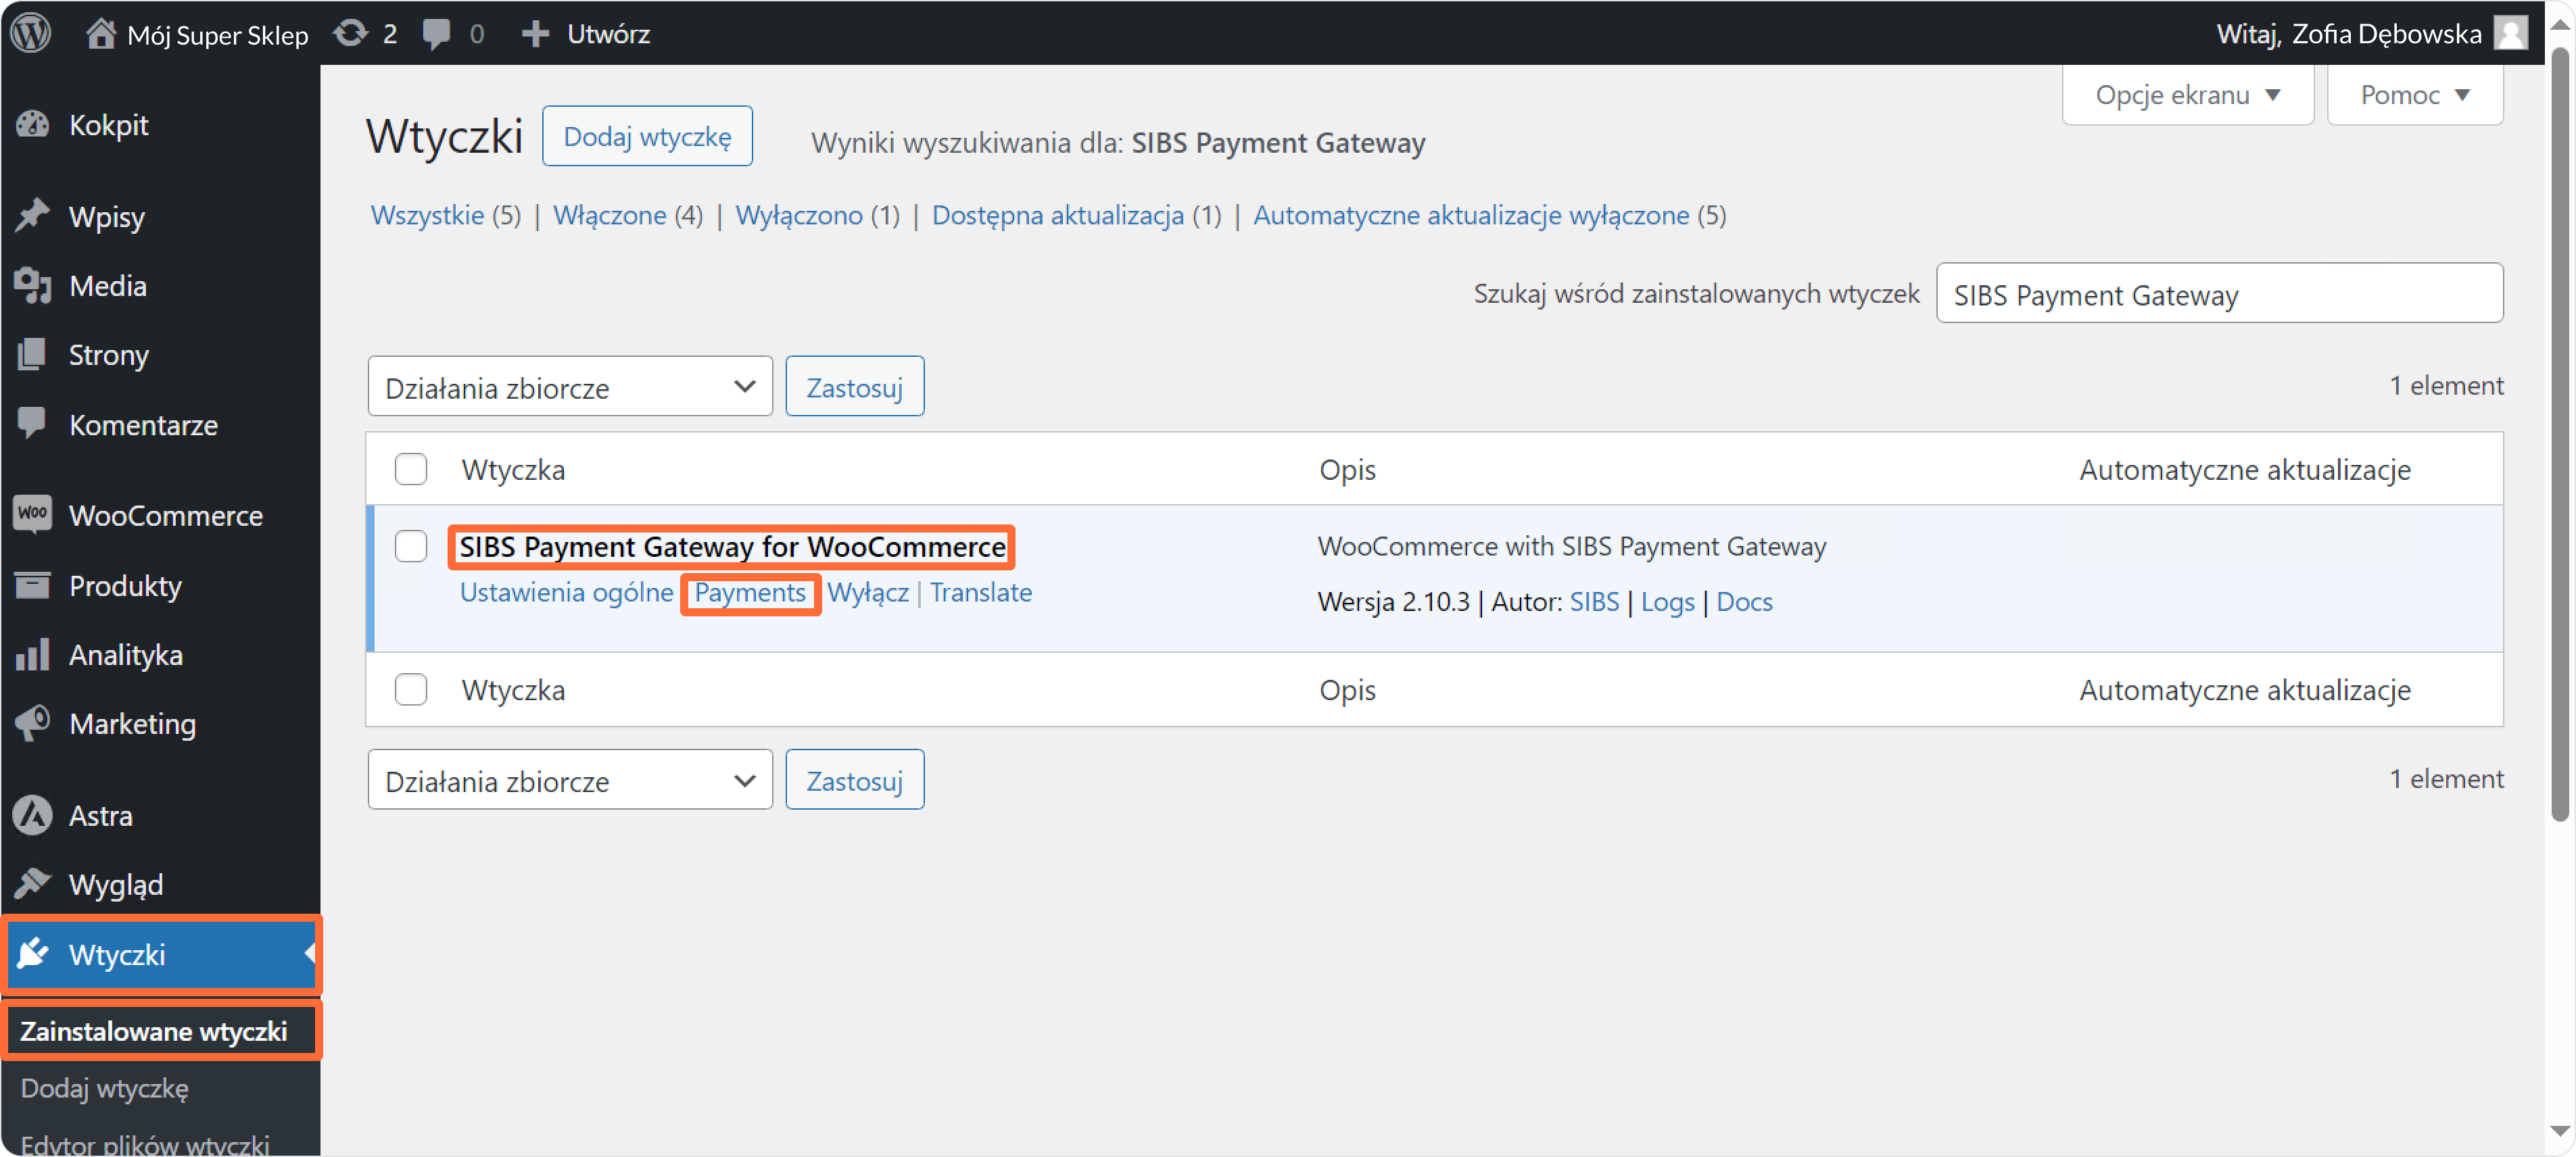
Task: Open Kokpit dashboard icon in sidebar
Action: [33, 125]
